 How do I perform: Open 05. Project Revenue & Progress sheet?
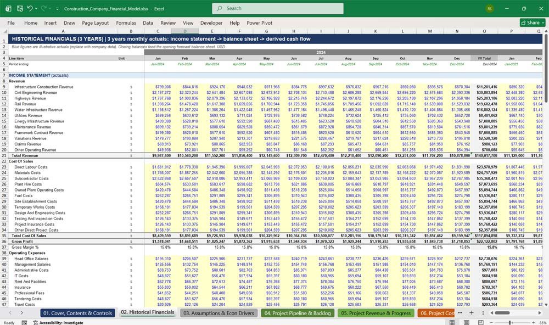(376, 313)
